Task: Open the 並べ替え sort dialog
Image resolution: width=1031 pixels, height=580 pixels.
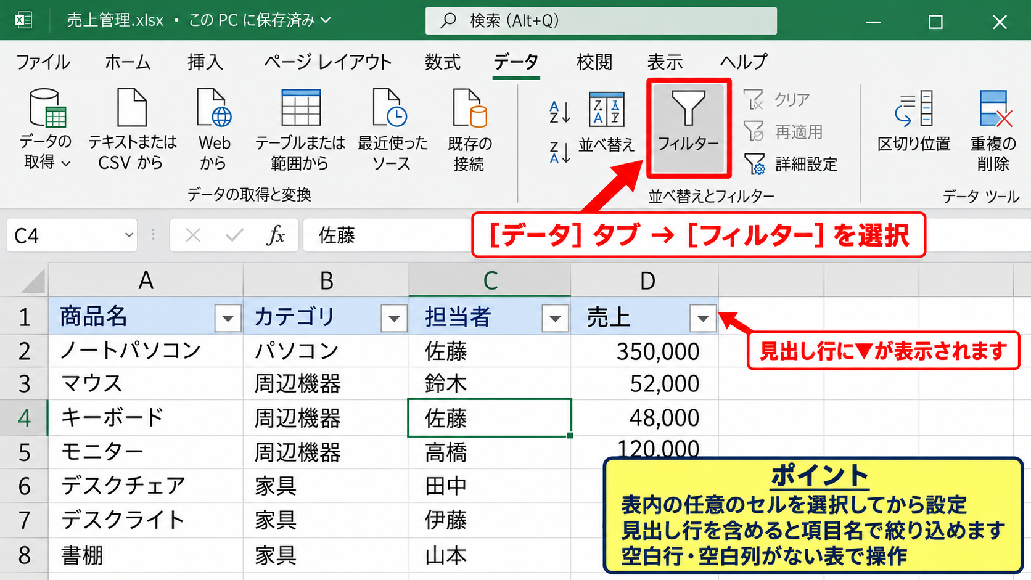Action: click(607, 122)
